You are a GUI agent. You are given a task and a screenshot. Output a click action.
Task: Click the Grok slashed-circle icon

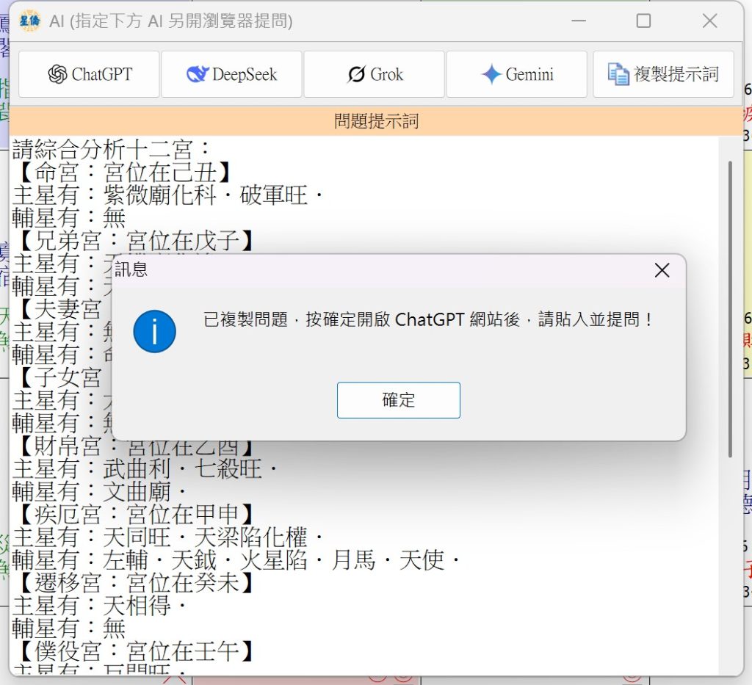click(x=356, y=74)
